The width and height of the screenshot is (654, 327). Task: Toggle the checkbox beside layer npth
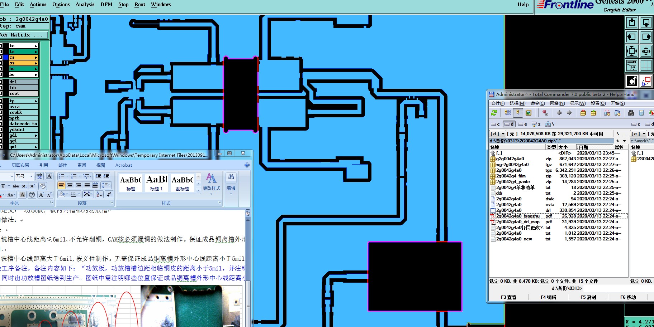[1, 118]
